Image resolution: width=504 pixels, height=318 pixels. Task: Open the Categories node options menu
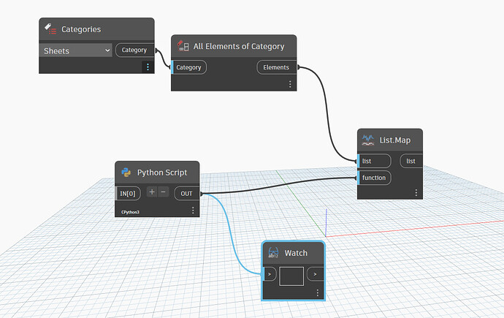tap(148, 67)
